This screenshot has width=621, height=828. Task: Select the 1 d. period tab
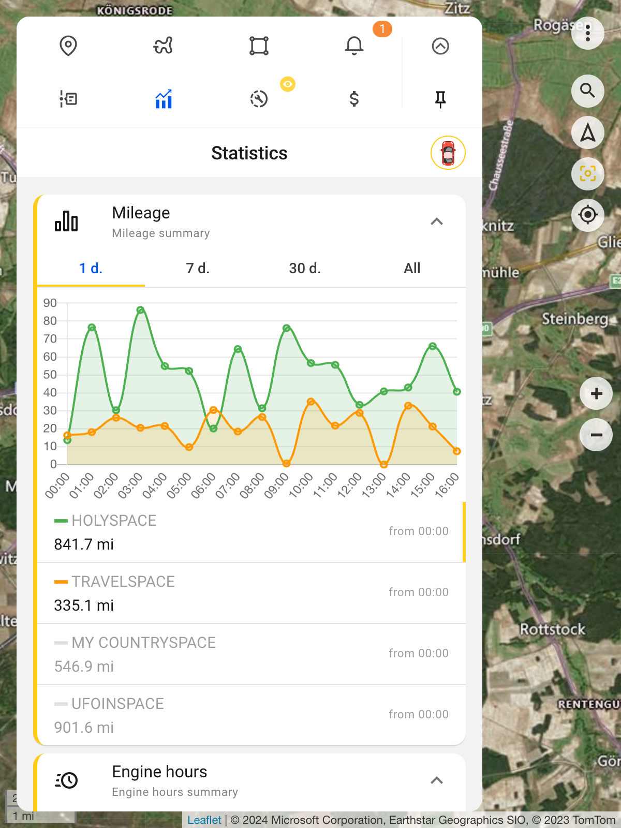(x=91, y=269)
